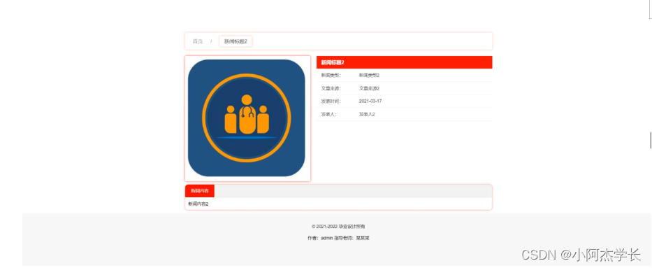Switch to the 新闻内容 tab

coord(200,191)
